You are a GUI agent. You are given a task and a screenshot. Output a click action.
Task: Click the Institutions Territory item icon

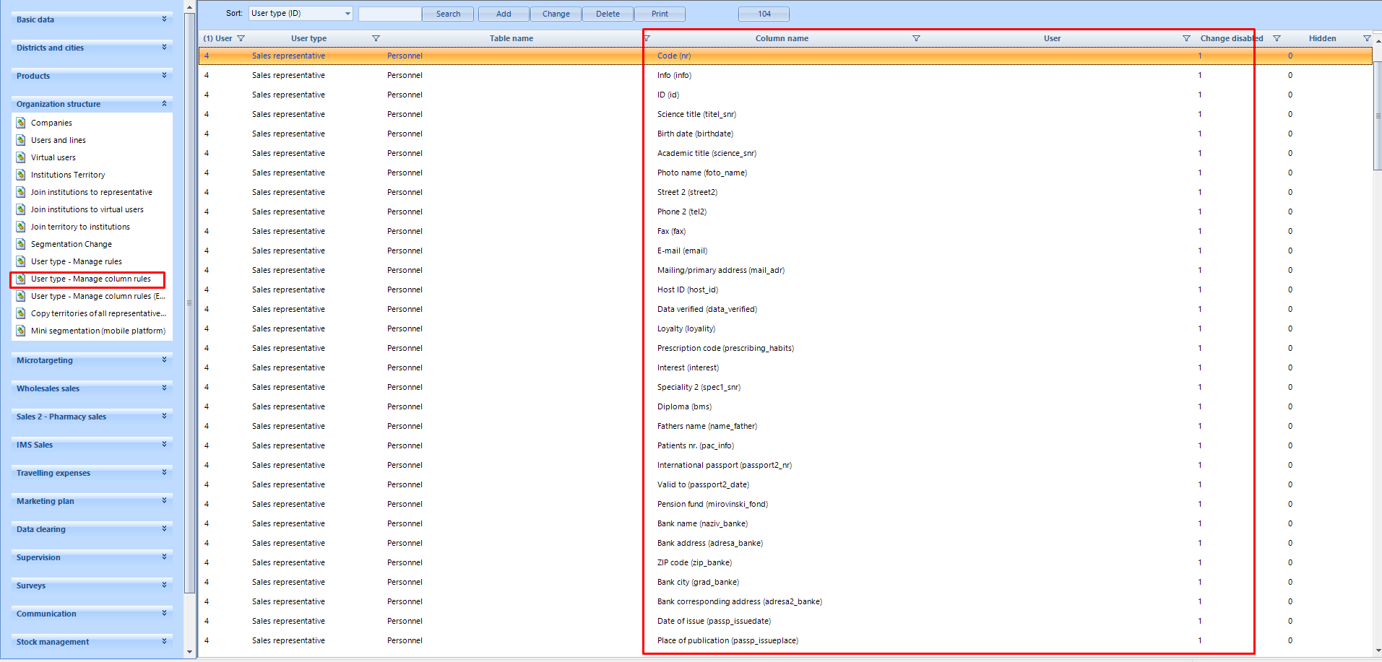coord(21,175)
